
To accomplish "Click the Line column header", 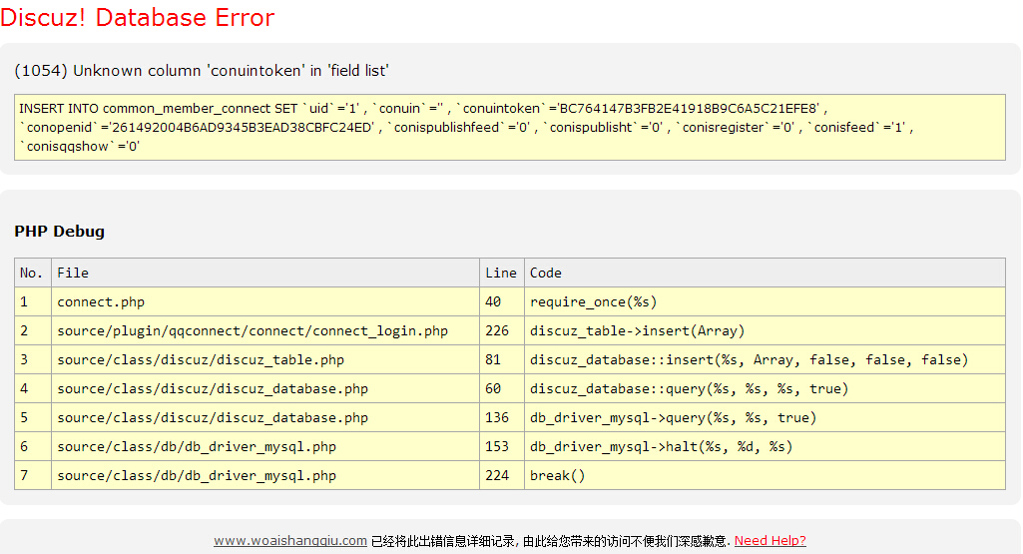I will [x=502, y=273].
